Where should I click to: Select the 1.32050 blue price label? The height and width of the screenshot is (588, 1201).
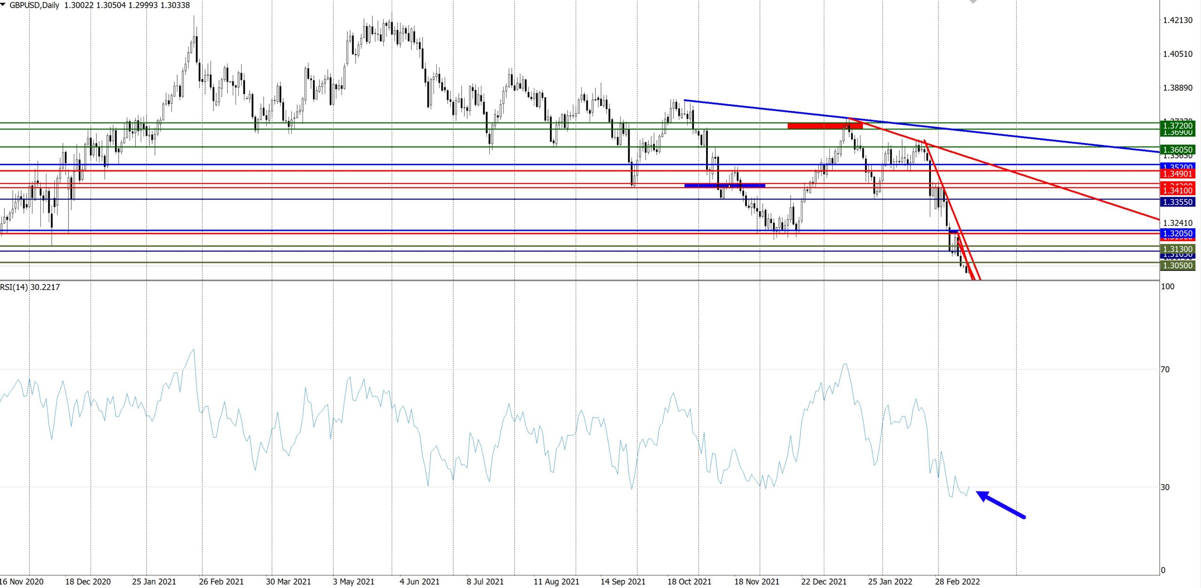coord(1178,233)
